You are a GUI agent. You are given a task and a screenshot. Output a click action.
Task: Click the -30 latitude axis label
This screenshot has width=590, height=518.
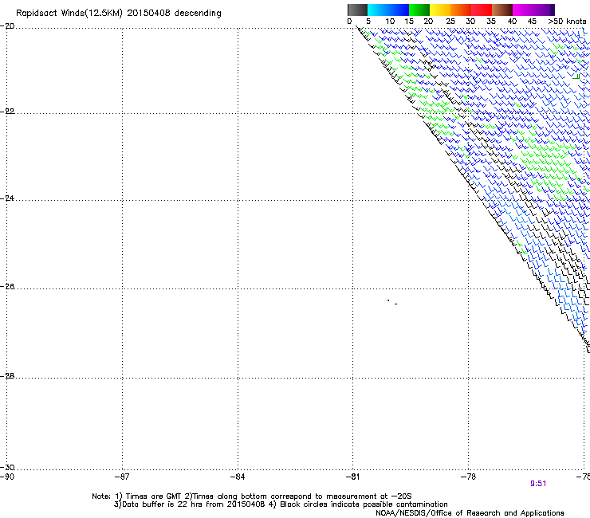click(x=7, y=467)
